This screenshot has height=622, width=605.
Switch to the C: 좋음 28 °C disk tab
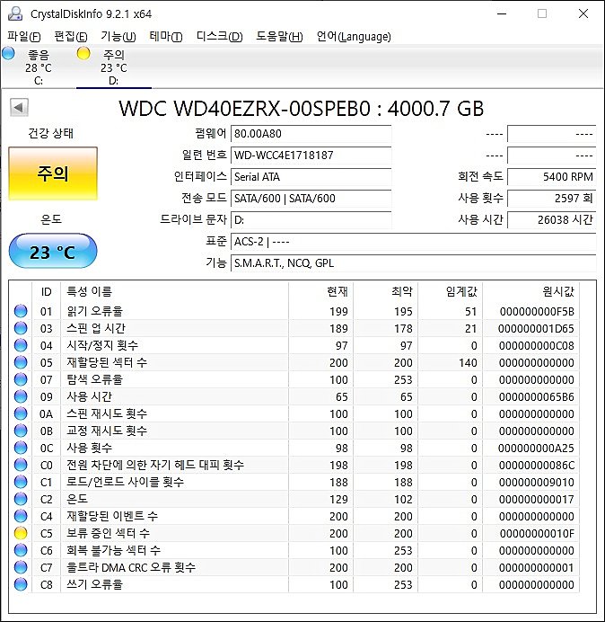pos(38,67)
